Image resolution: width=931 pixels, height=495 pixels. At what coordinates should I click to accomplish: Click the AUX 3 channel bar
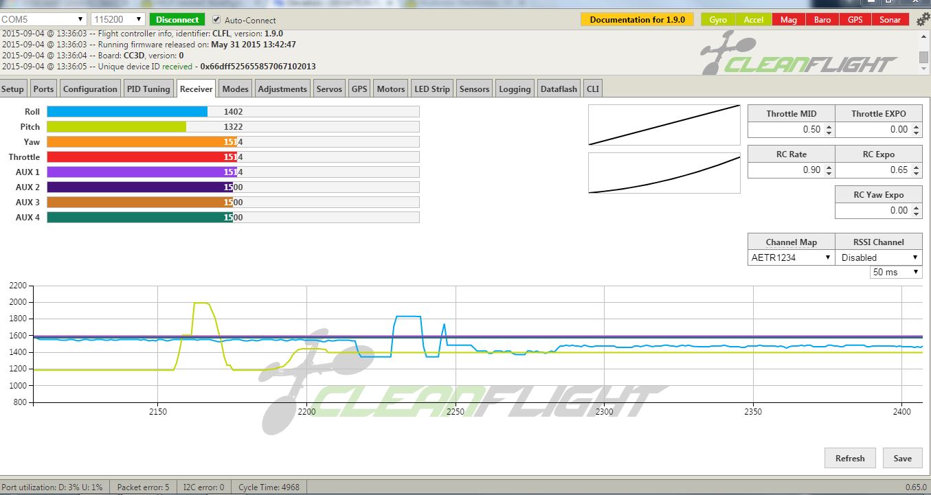(x=233, y=202)
